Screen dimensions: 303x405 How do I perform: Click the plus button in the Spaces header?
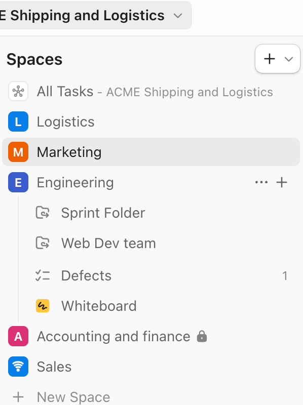tap(270, 59)
